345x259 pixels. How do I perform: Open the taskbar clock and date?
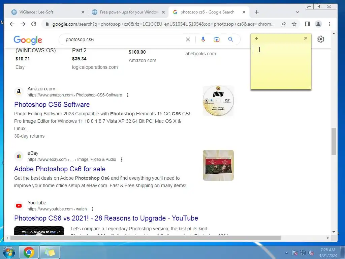[328, 253]
